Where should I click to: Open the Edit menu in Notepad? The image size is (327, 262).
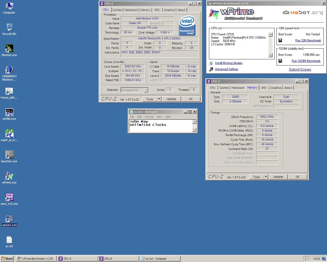(x=139, y=117)
